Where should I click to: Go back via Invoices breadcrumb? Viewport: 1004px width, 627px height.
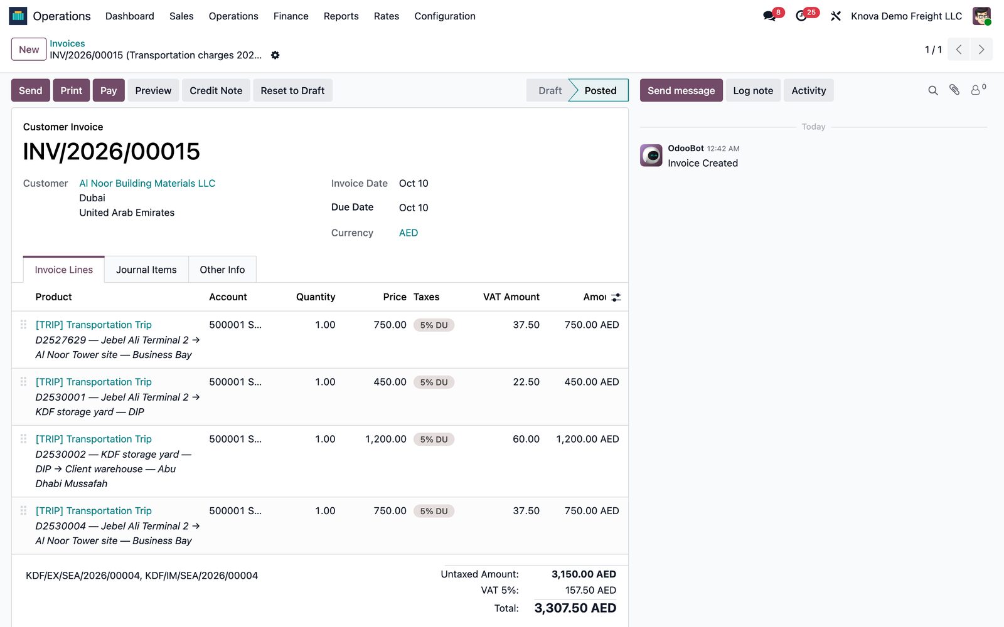(67, 43)
